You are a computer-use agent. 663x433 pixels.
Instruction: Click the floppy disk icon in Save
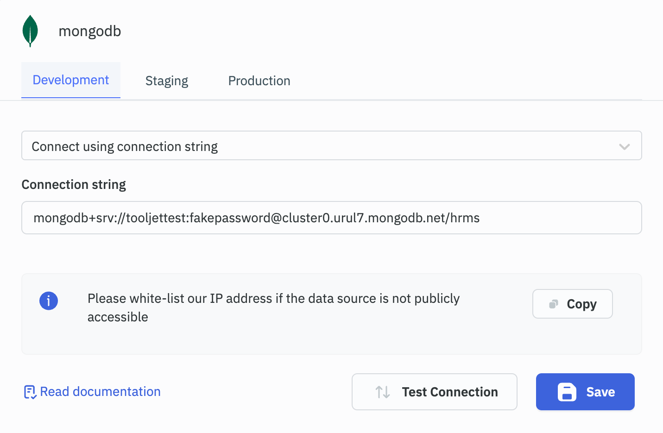567,392
